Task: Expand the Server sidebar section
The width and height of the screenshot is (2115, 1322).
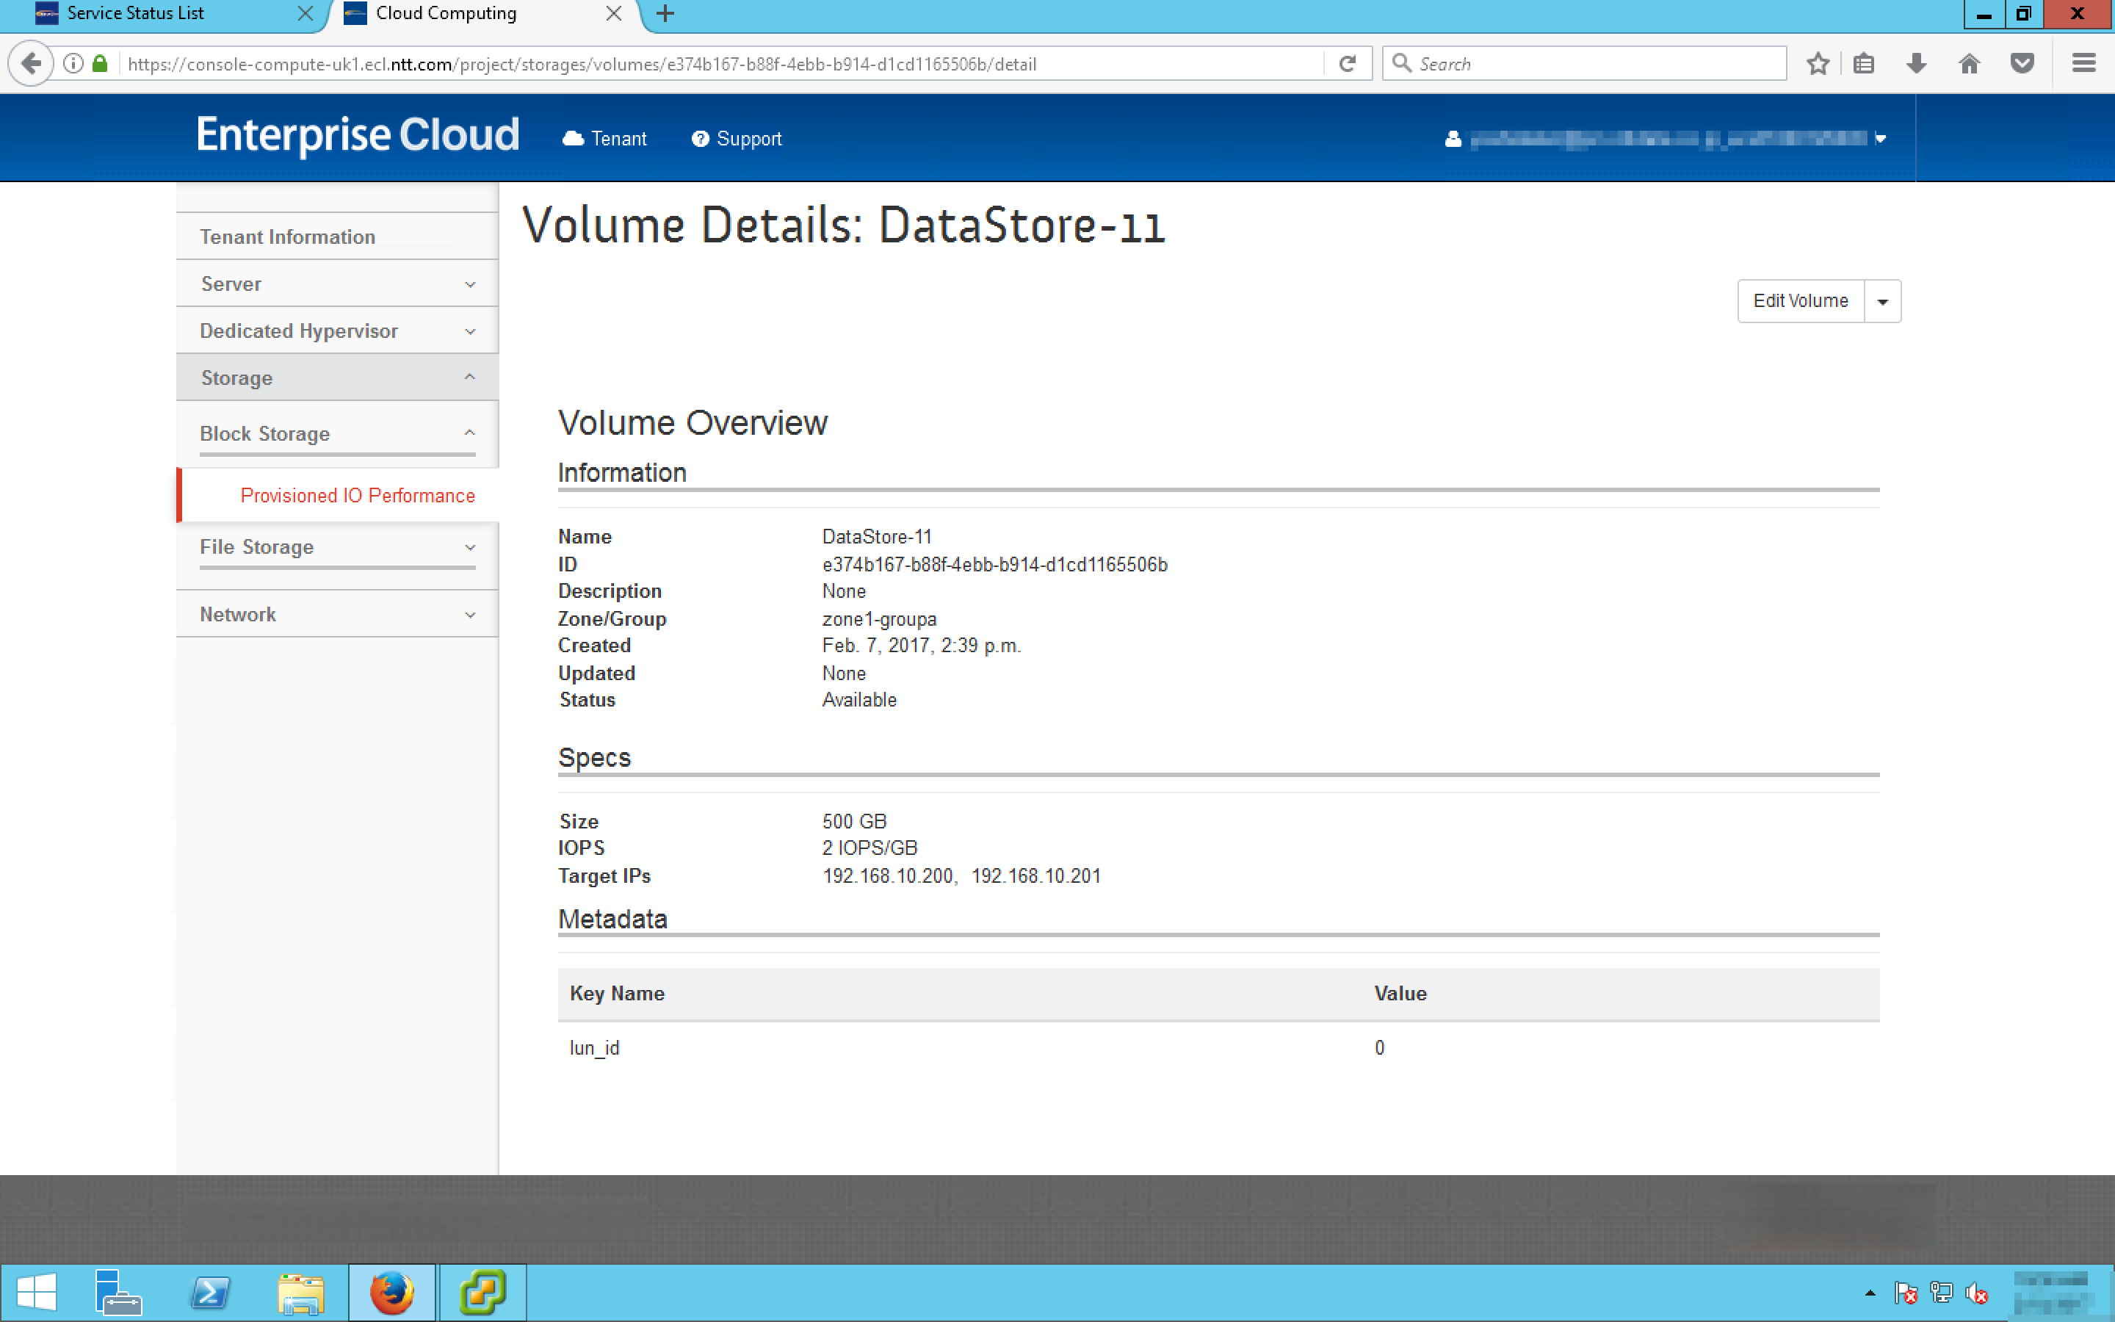Action: 336,284
